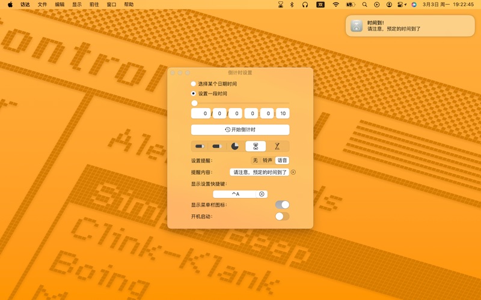Enable the 开机启动 switch

pos(282,217)
